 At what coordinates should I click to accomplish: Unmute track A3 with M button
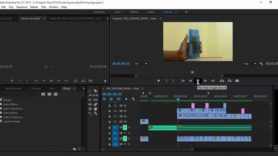pyautogui.click(x=125, y=139)
